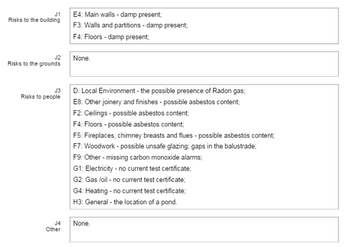
Task: Click the 'F3: Walls and partitions - damp present' line
Action: click(130, 25)
